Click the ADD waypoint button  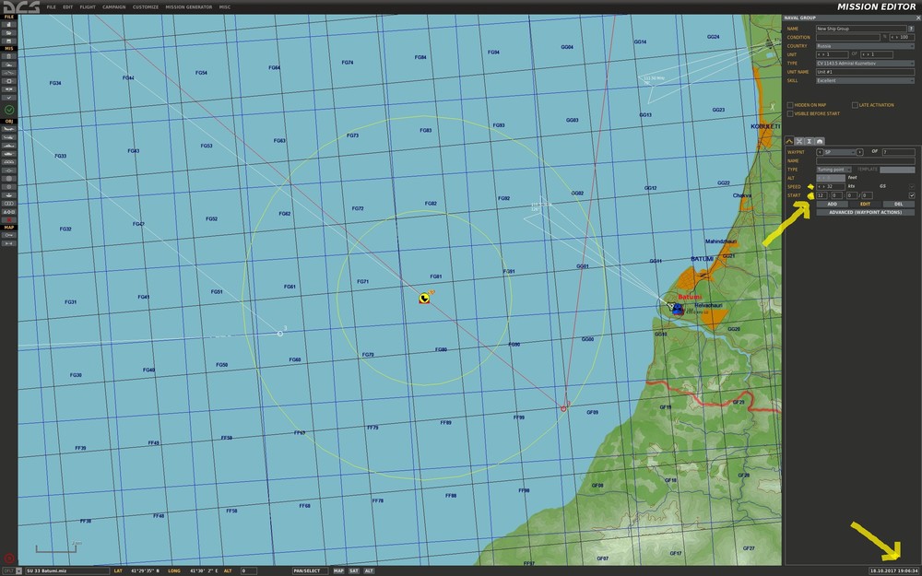(832, 204)
